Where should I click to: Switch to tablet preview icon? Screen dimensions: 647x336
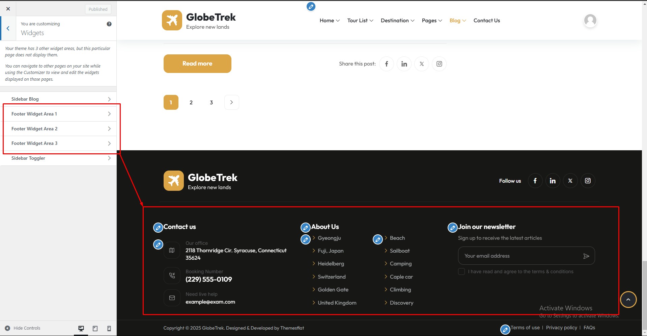95,328
